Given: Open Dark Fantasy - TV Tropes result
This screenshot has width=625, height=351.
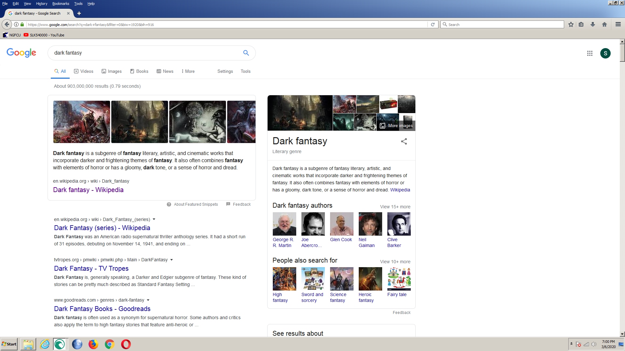Looking at the screenshot, I should click(91, 268).
